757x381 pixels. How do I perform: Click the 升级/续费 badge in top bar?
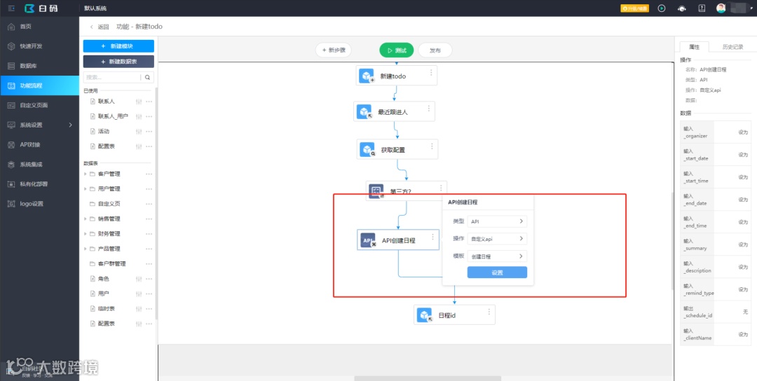click(x=635, y=8)
